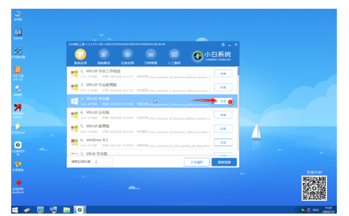
Task: Select the Win10 教育版 list entry
Action: coord(152,129)
